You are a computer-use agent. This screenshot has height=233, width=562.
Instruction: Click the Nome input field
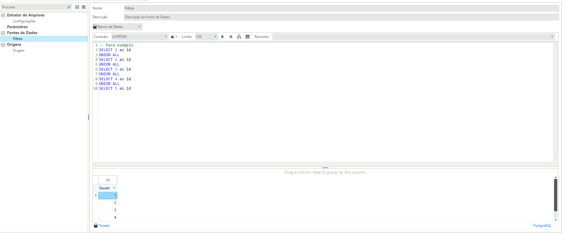[341, 8]
